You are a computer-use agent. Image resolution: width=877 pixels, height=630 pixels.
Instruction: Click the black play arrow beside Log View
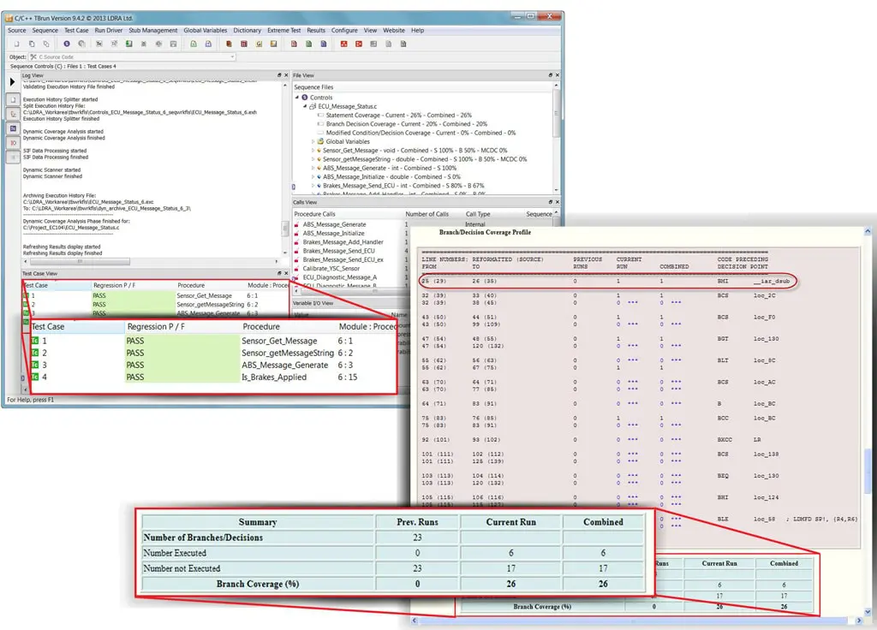13,81
